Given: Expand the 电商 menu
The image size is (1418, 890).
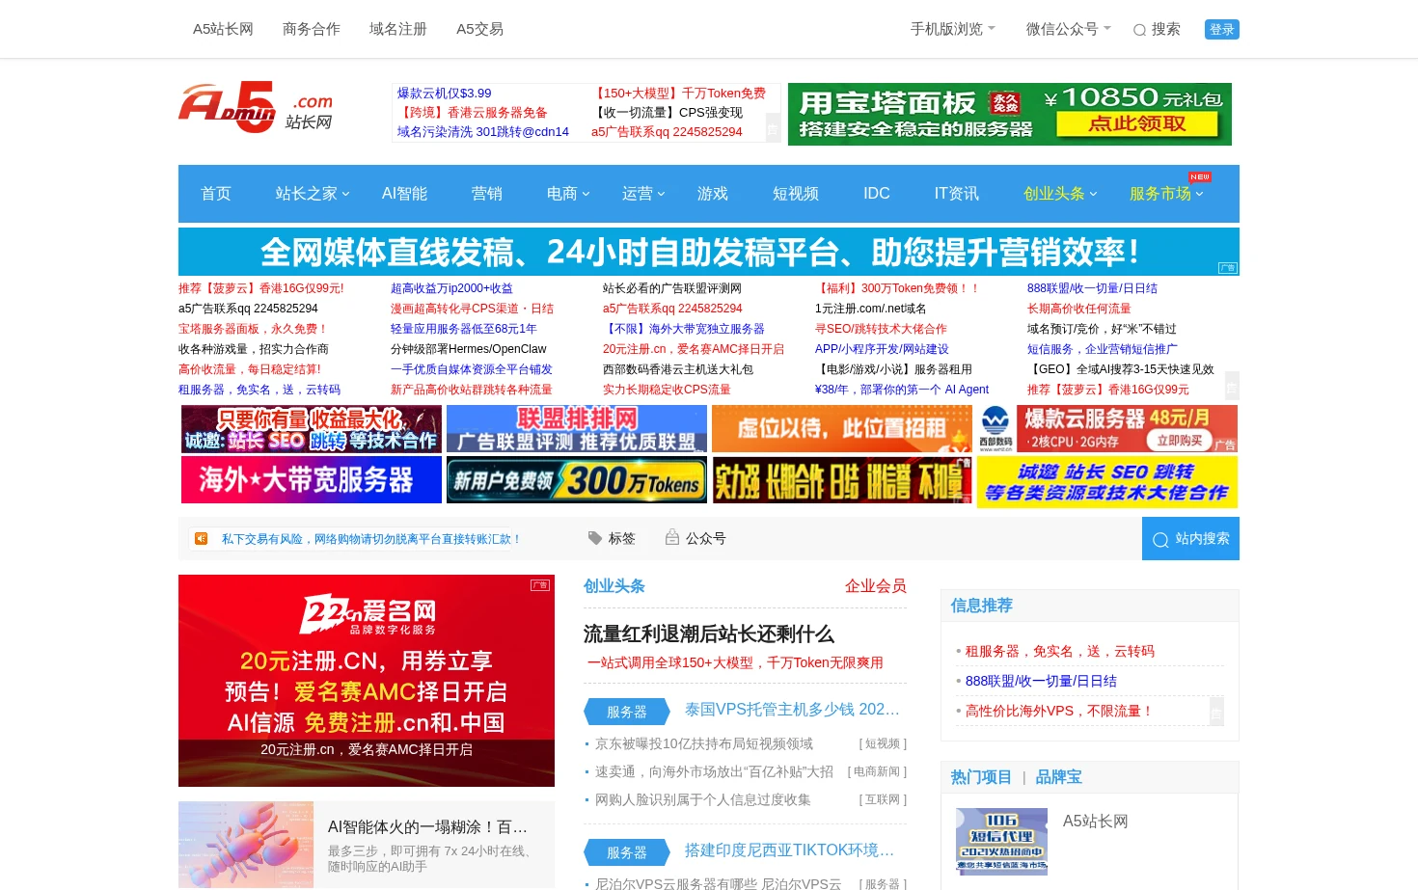Looking at the screenshot, I should tap(568, 194).
